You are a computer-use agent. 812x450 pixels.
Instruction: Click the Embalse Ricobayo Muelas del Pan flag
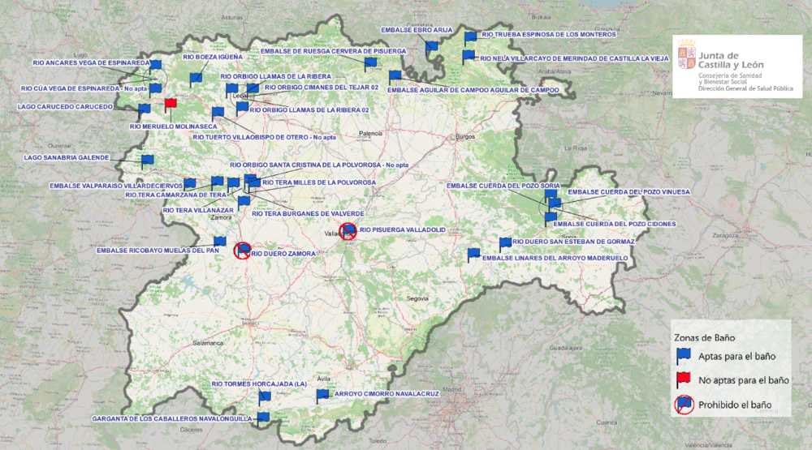(x=219, y=242)
